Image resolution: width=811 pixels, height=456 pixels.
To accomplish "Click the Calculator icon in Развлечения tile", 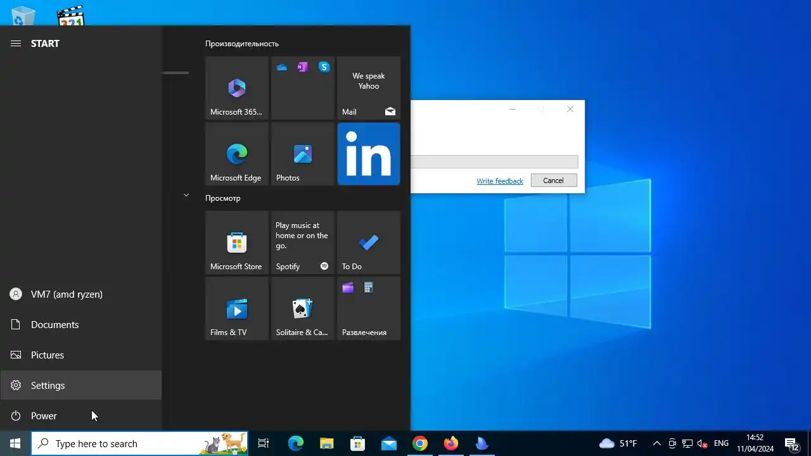I will [x=369, y=288].
